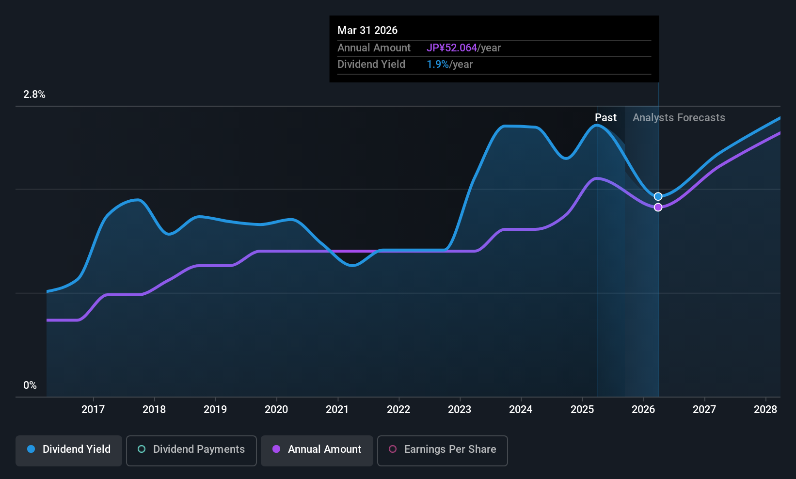This screenshot has width=796, height=479.
Task: Toggle the Dividend Yield legend series
Action: (69, 449)
